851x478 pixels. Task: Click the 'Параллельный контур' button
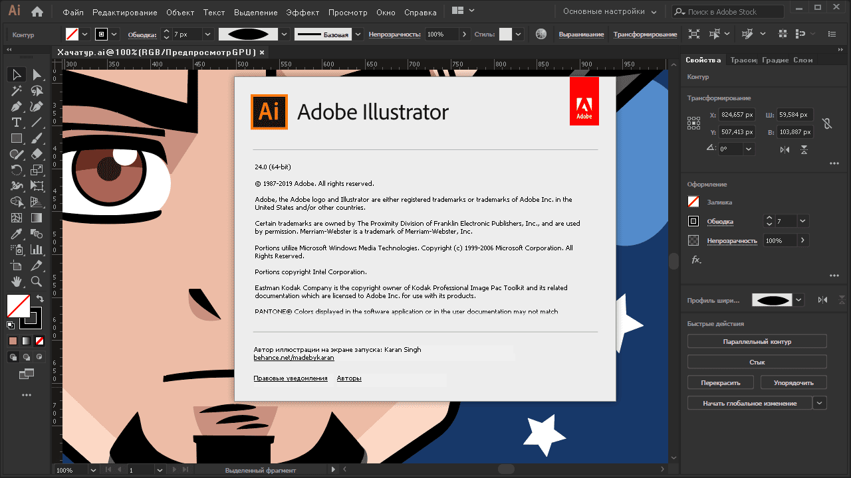click(757, 341)
